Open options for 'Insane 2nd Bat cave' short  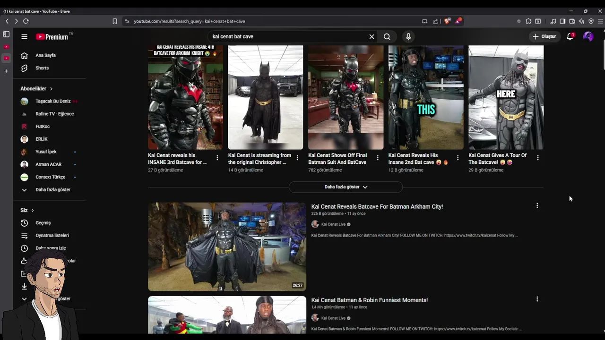458,158
